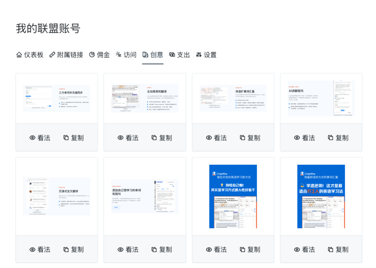
Task: Click the house icon beside 仪表板
Action: pos(19,55)
